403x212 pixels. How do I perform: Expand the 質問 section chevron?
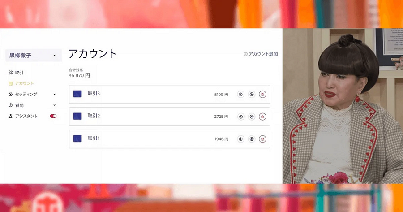[x=55, y=105]
